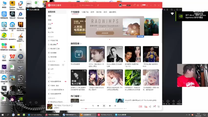208x117 pixels.
Task: Collapse the 创建的歌单 section header
Action: pos(52,61)
